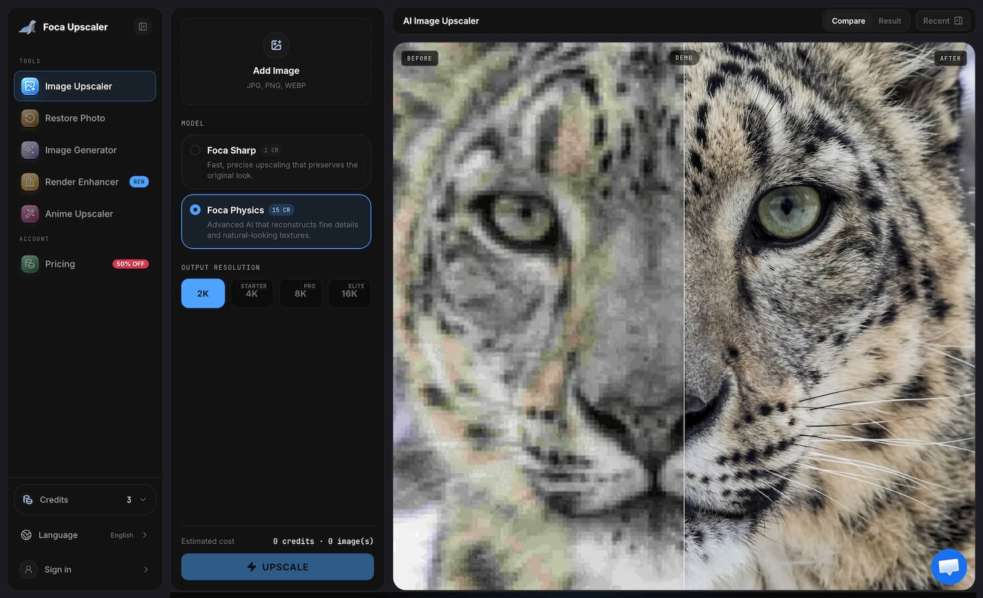
Task: Click the "English" language value
Action: click(x=122, y=535)
